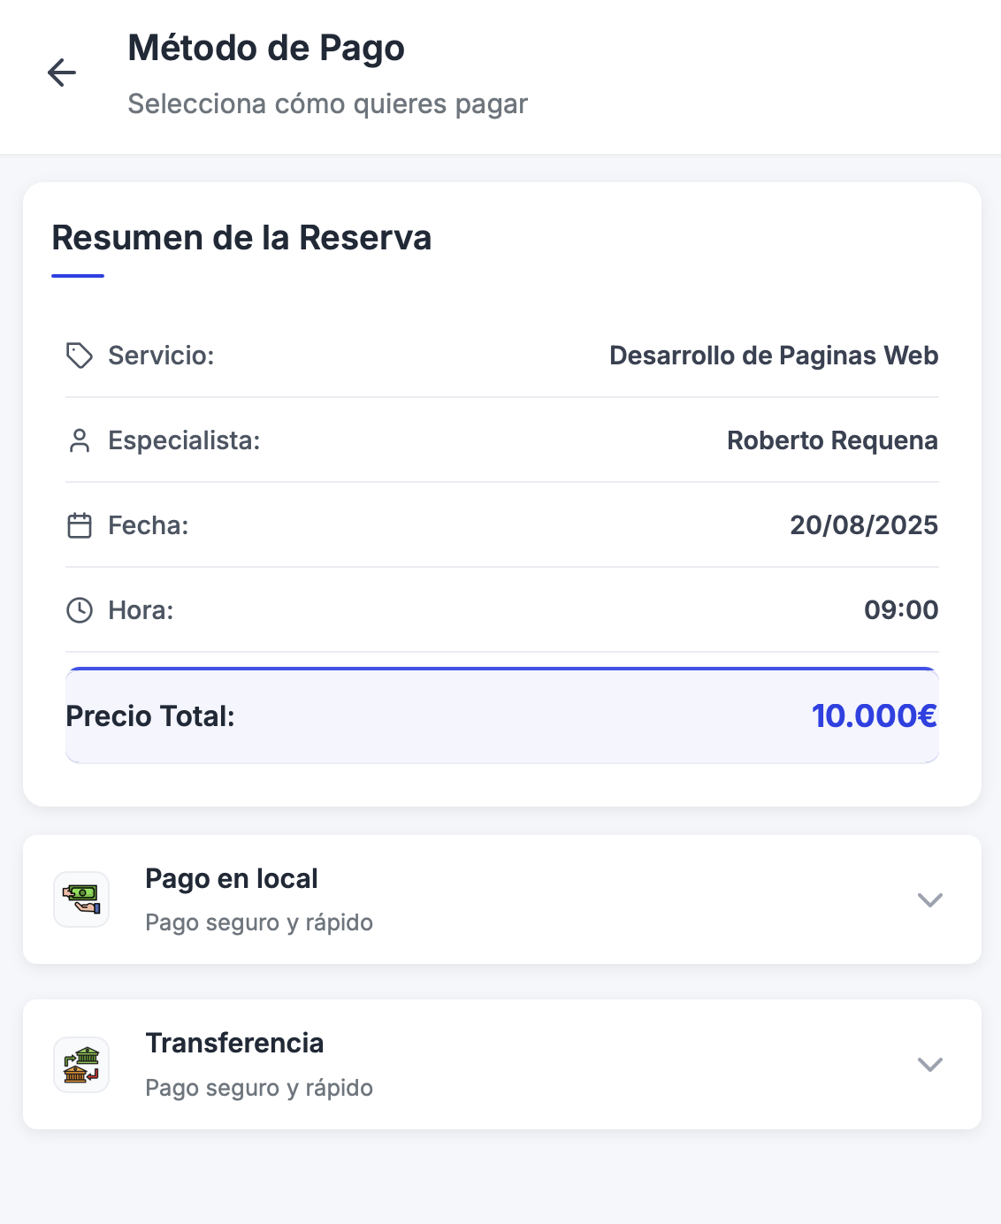
Task: Choose the Transferencia payment option
Action: tap(235, 1044)
